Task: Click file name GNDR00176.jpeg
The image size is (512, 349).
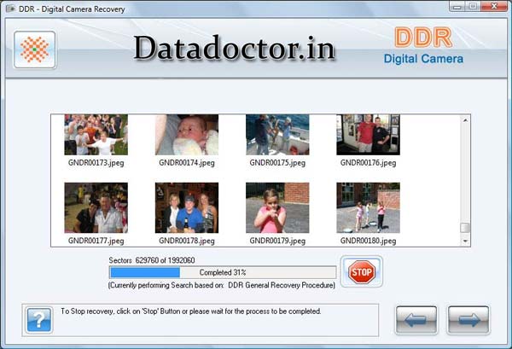Action: click(369, 163)
